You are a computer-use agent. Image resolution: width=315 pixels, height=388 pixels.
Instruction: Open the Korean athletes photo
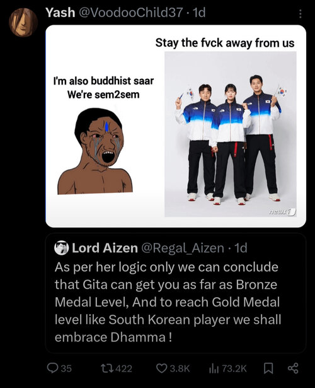231,134
